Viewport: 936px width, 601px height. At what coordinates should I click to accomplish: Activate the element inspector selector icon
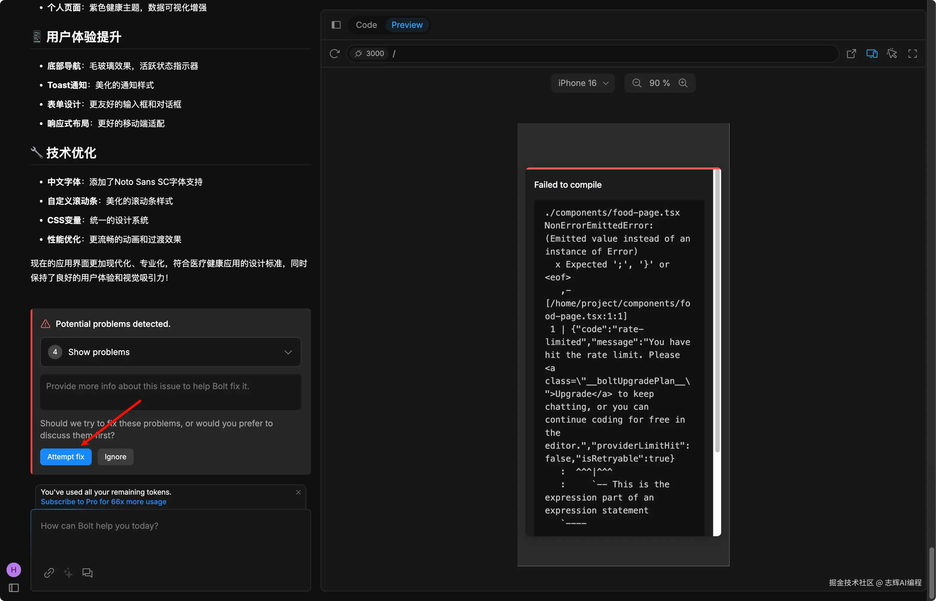click(892, 53)
